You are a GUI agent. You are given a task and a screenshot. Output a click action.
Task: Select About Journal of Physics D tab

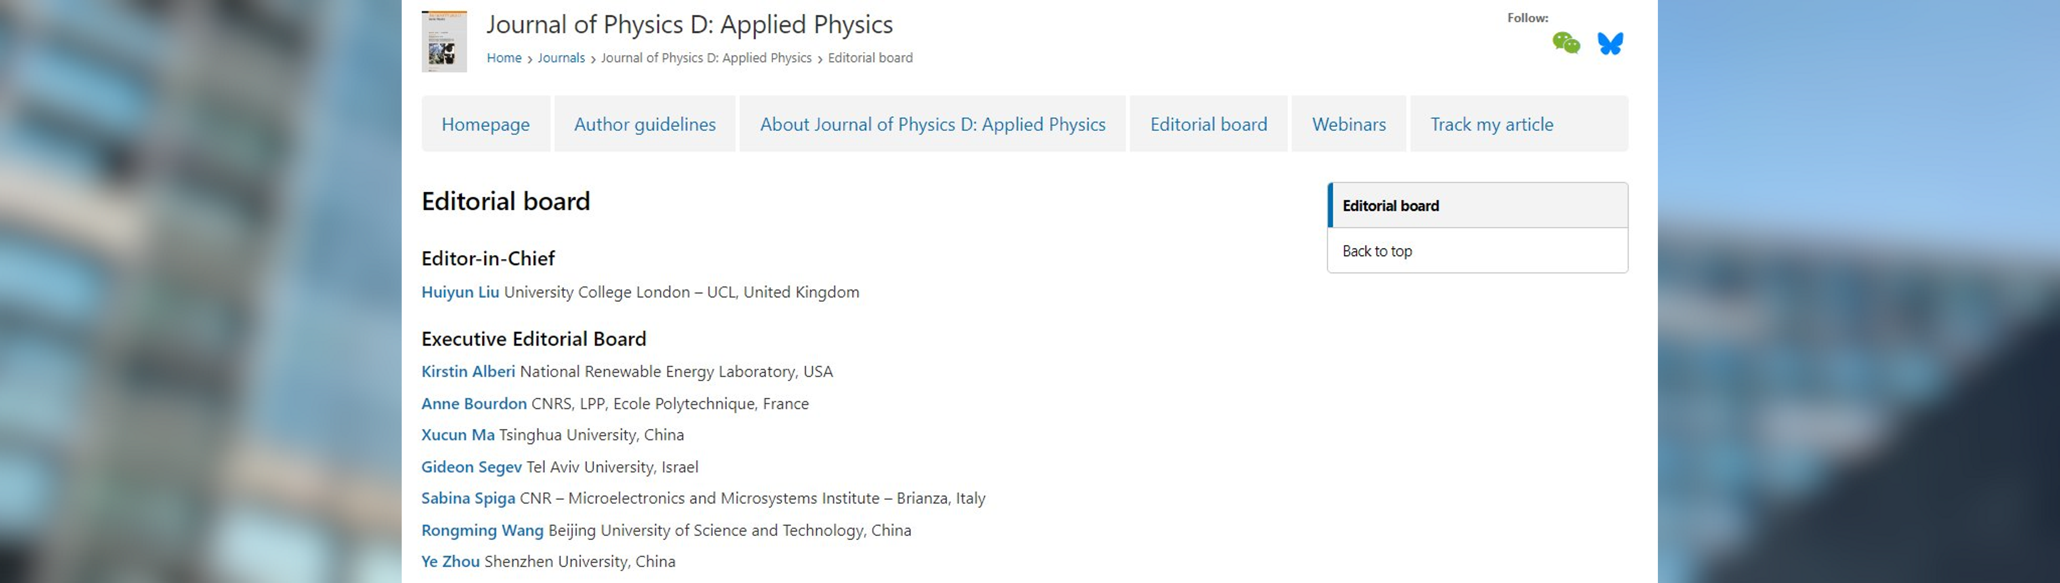tap(932, 124)
